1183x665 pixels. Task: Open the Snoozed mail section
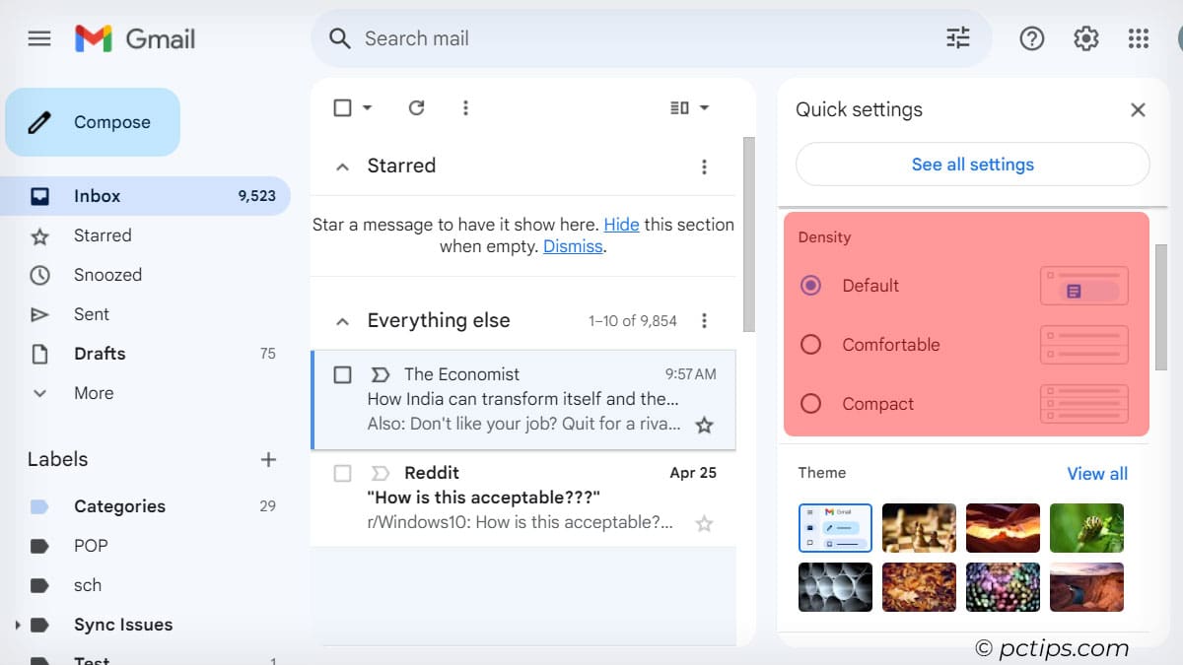pyautogui.click(x=106, y=275)
